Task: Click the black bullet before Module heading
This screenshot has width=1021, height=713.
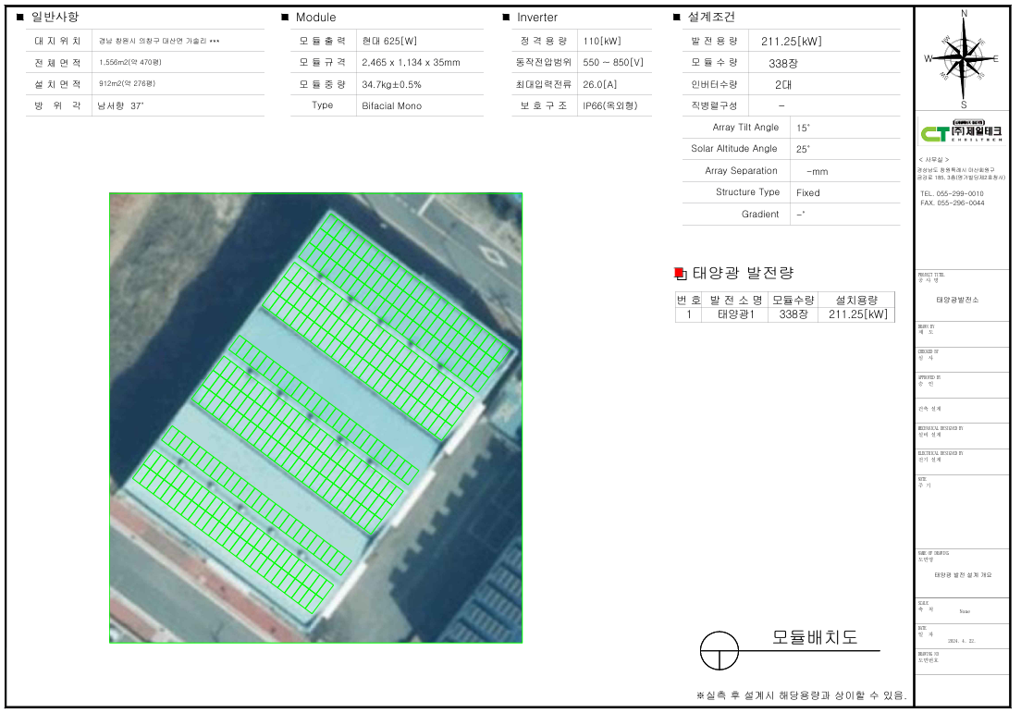Action: click(285, 18)
